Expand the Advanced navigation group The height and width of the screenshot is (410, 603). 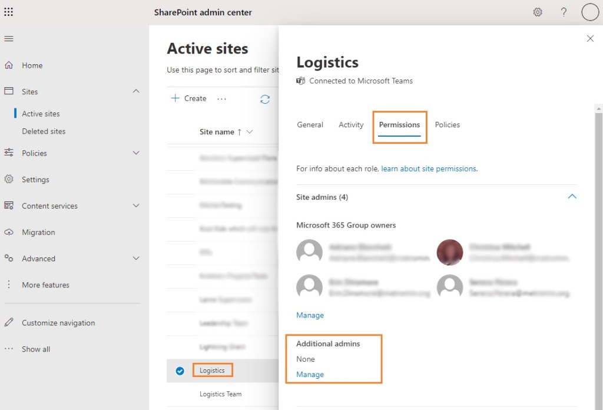[136, 258]
